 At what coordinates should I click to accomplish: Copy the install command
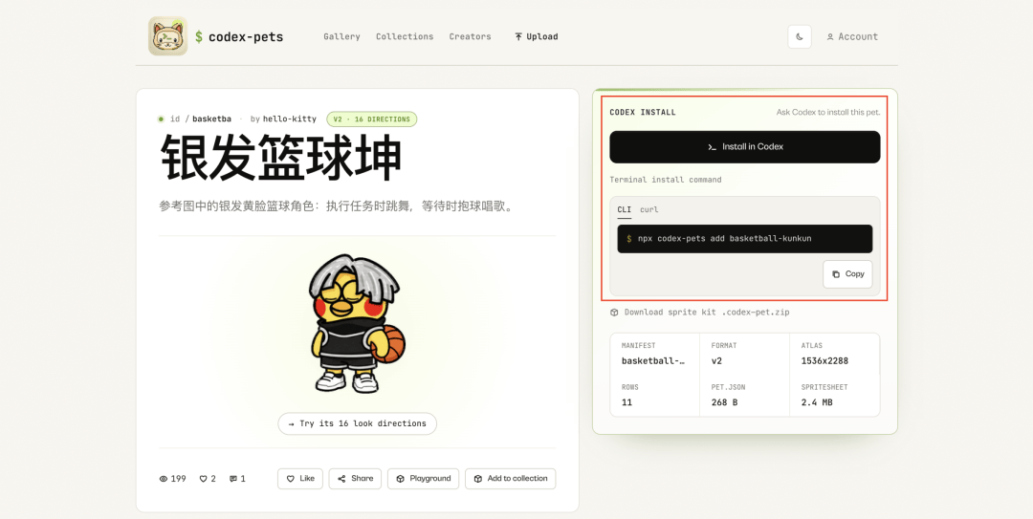click(847, 274)
